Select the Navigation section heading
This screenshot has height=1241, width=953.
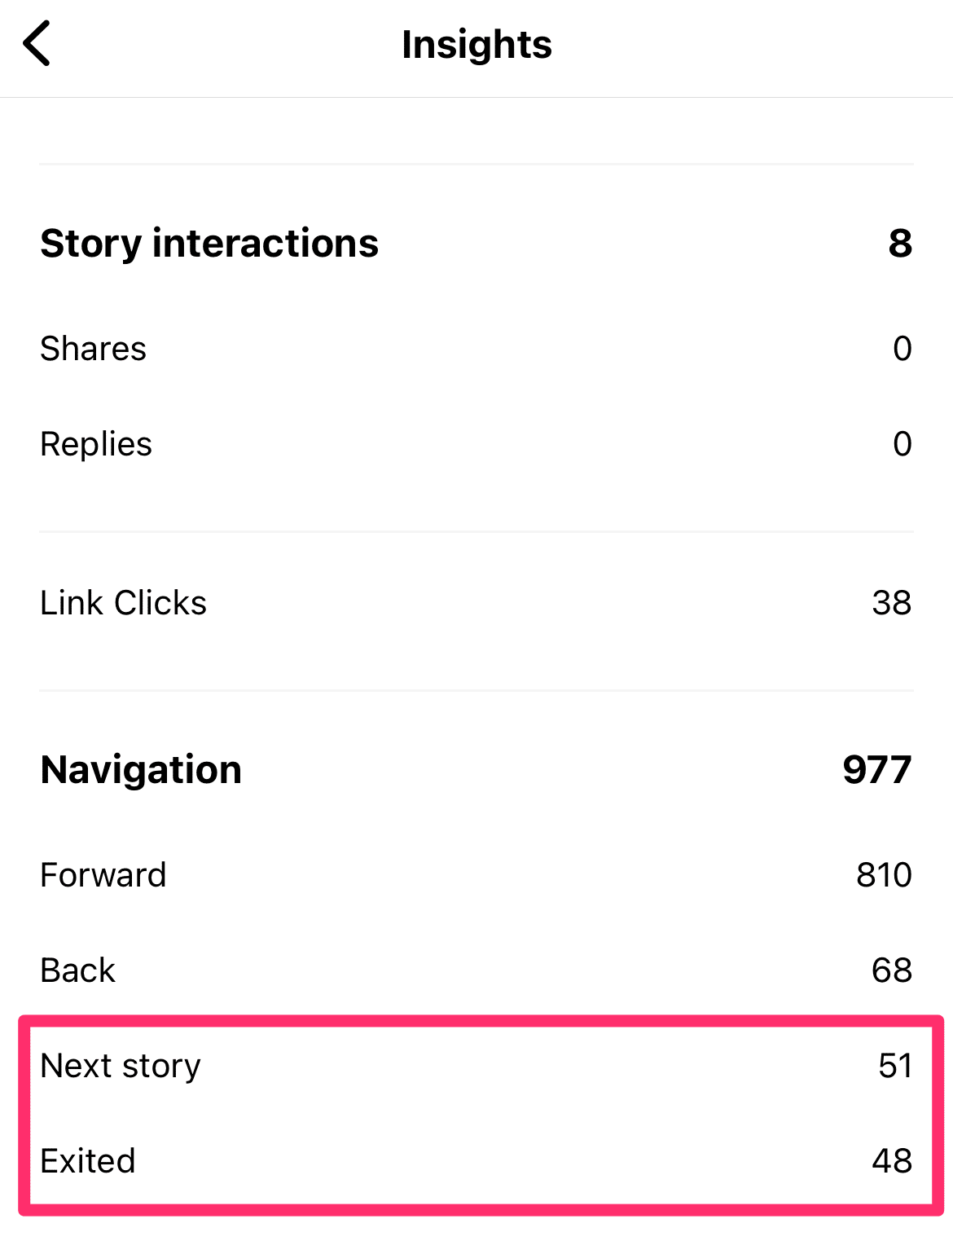coord(141,770)
